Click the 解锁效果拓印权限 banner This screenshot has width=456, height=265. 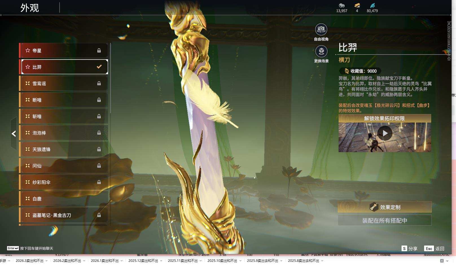click(385, 118)
